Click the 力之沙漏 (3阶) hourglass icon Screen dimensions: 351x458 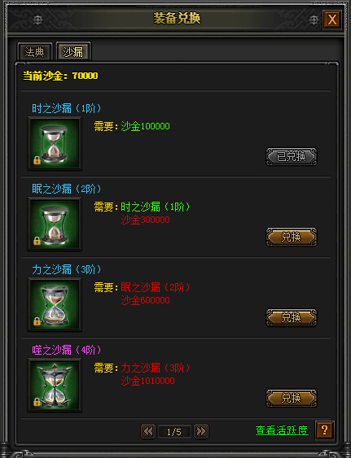[x=55, y=304]
